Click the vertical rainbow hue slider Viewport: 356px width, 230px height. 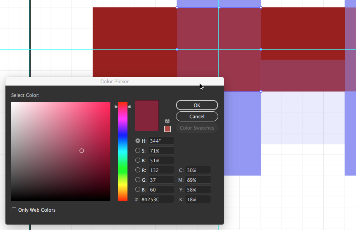[122, 152]
